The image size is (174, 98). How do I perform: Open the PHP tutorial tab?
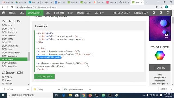click(70, 13)
